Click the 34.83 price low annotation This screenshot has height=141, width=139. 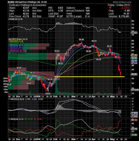coord(48,93)
